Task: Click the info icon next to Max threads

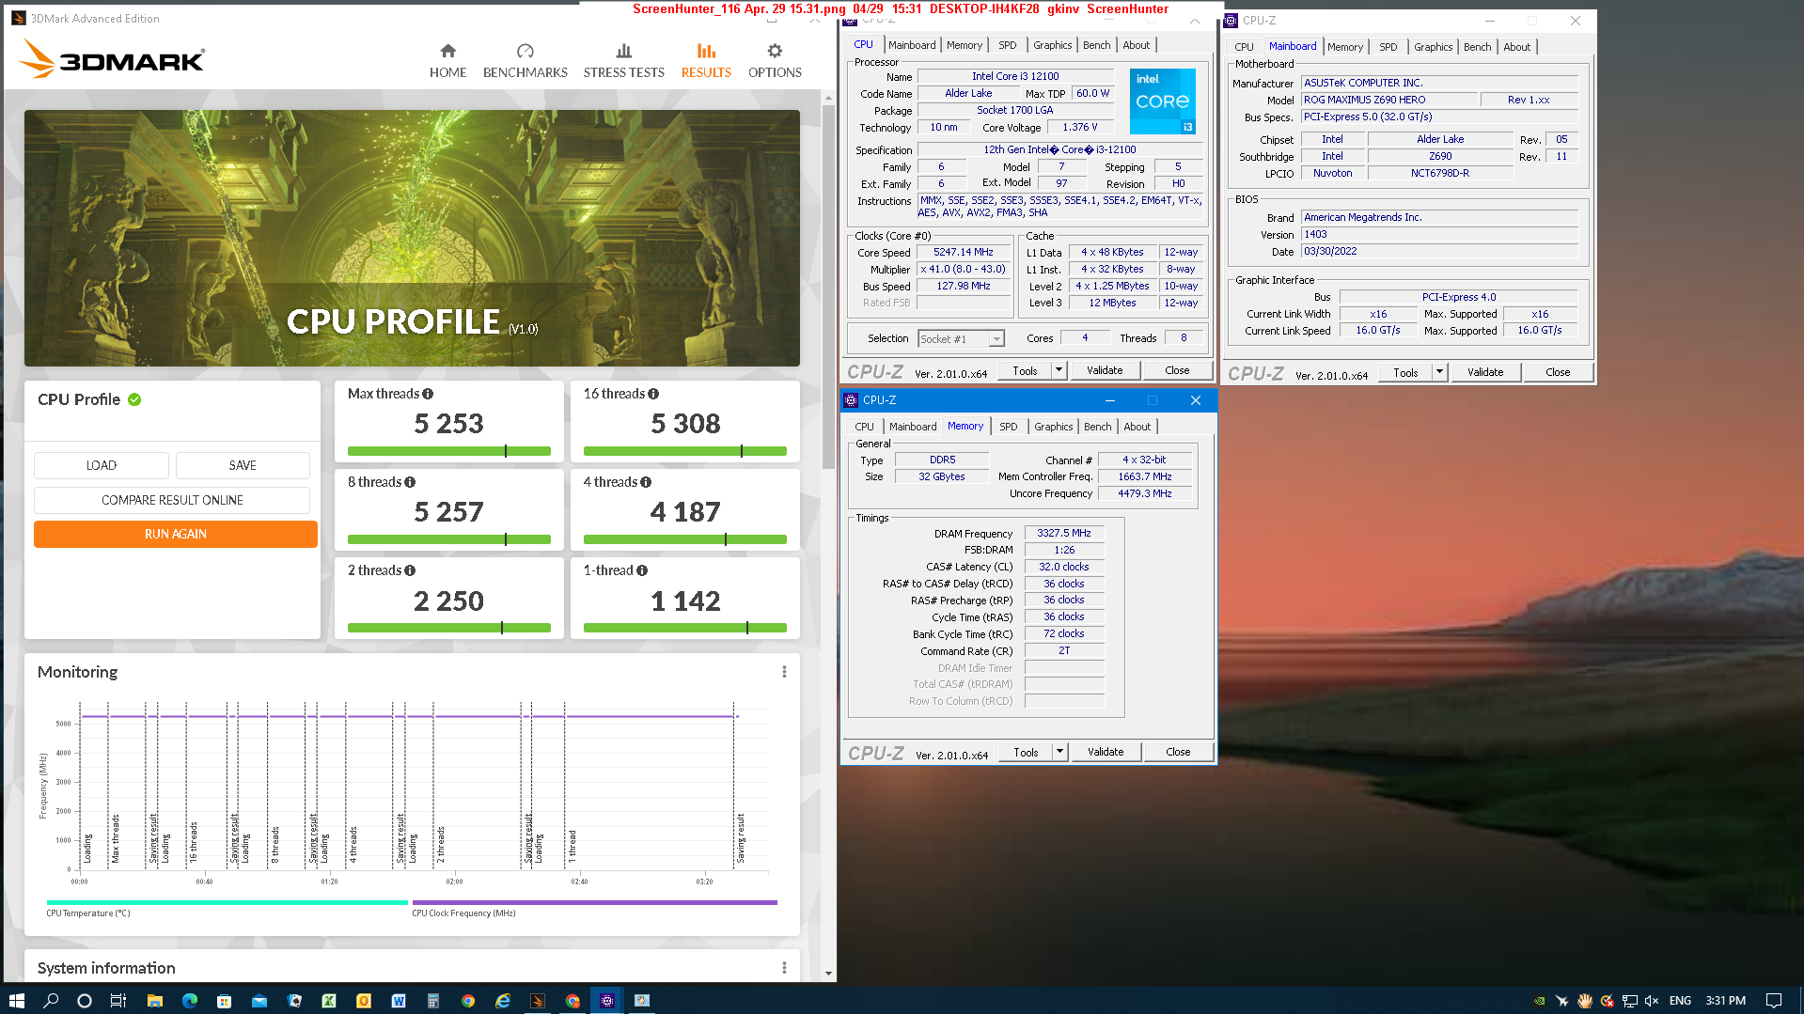Action: (x=428, y=394)
